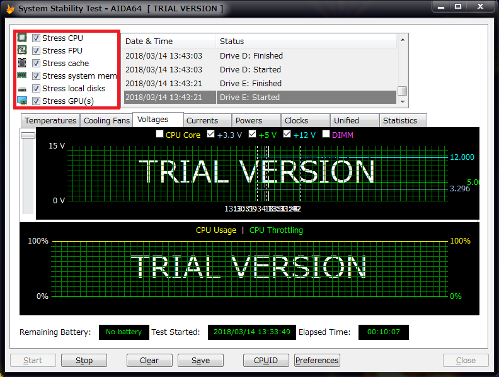Open the Preferences dialog
Viewport: 499px width, 377px height.
coord(317,360)
